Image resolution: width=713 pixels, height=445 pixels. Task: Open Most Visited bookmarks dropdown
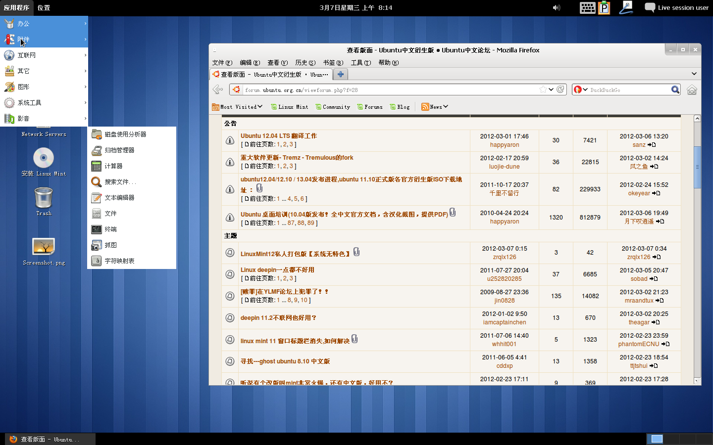tap(237, 107)
